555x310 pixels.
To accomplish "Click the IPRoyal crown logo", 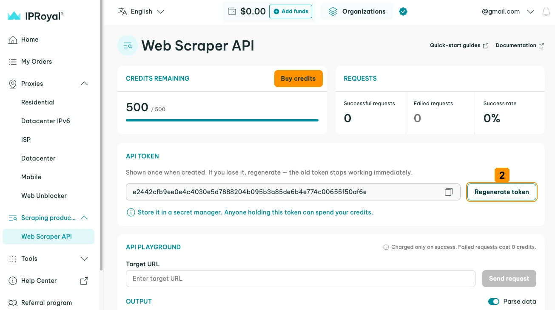I will [x=14, y=16].
